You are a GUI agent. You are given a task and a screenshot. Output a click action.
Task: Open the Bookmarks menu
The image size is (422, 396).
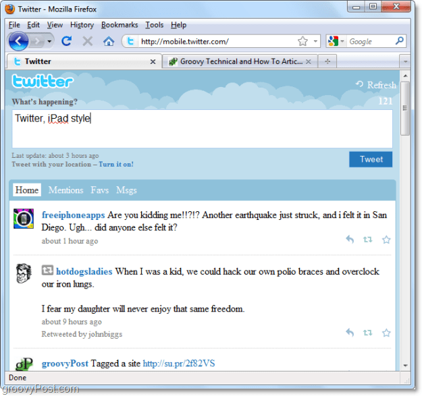pyautogui.click(x=120, y=25)
